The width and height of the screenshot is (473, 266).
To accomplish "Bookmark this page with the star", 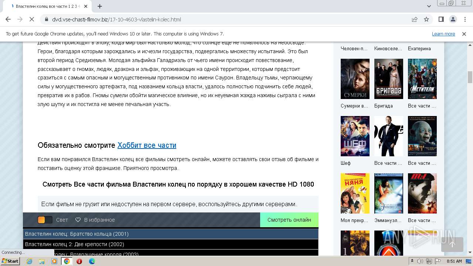I will [426, 19].
